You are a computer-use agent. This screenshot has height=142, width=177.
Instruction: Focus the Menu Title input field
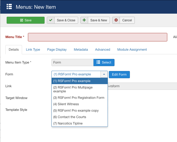pos(97,37)
